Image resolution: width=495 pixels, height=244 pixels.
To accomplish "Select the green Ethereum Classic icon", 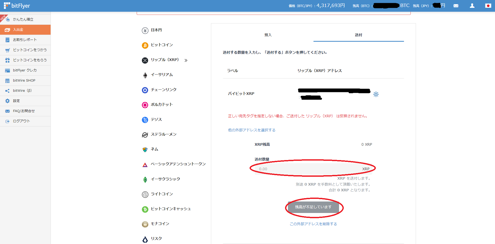I will pyautogui.click(x=145, y=179).
